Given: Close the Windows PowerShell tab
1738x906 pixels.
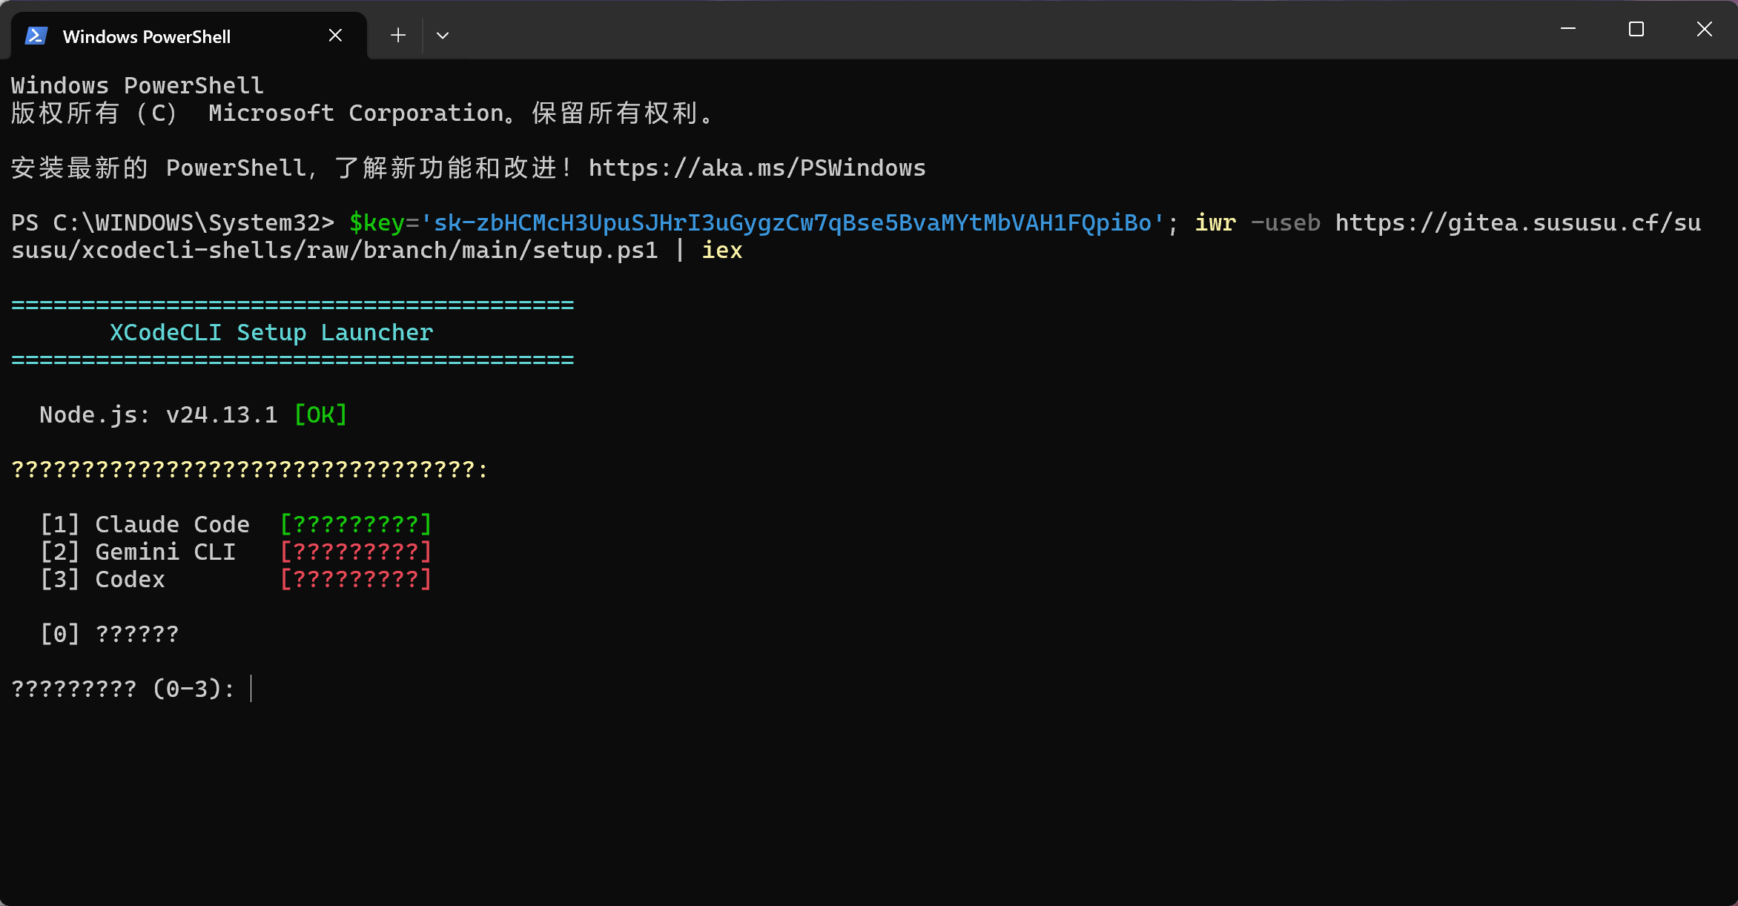Looking at the screenshot, I should [x=335, y=36].
